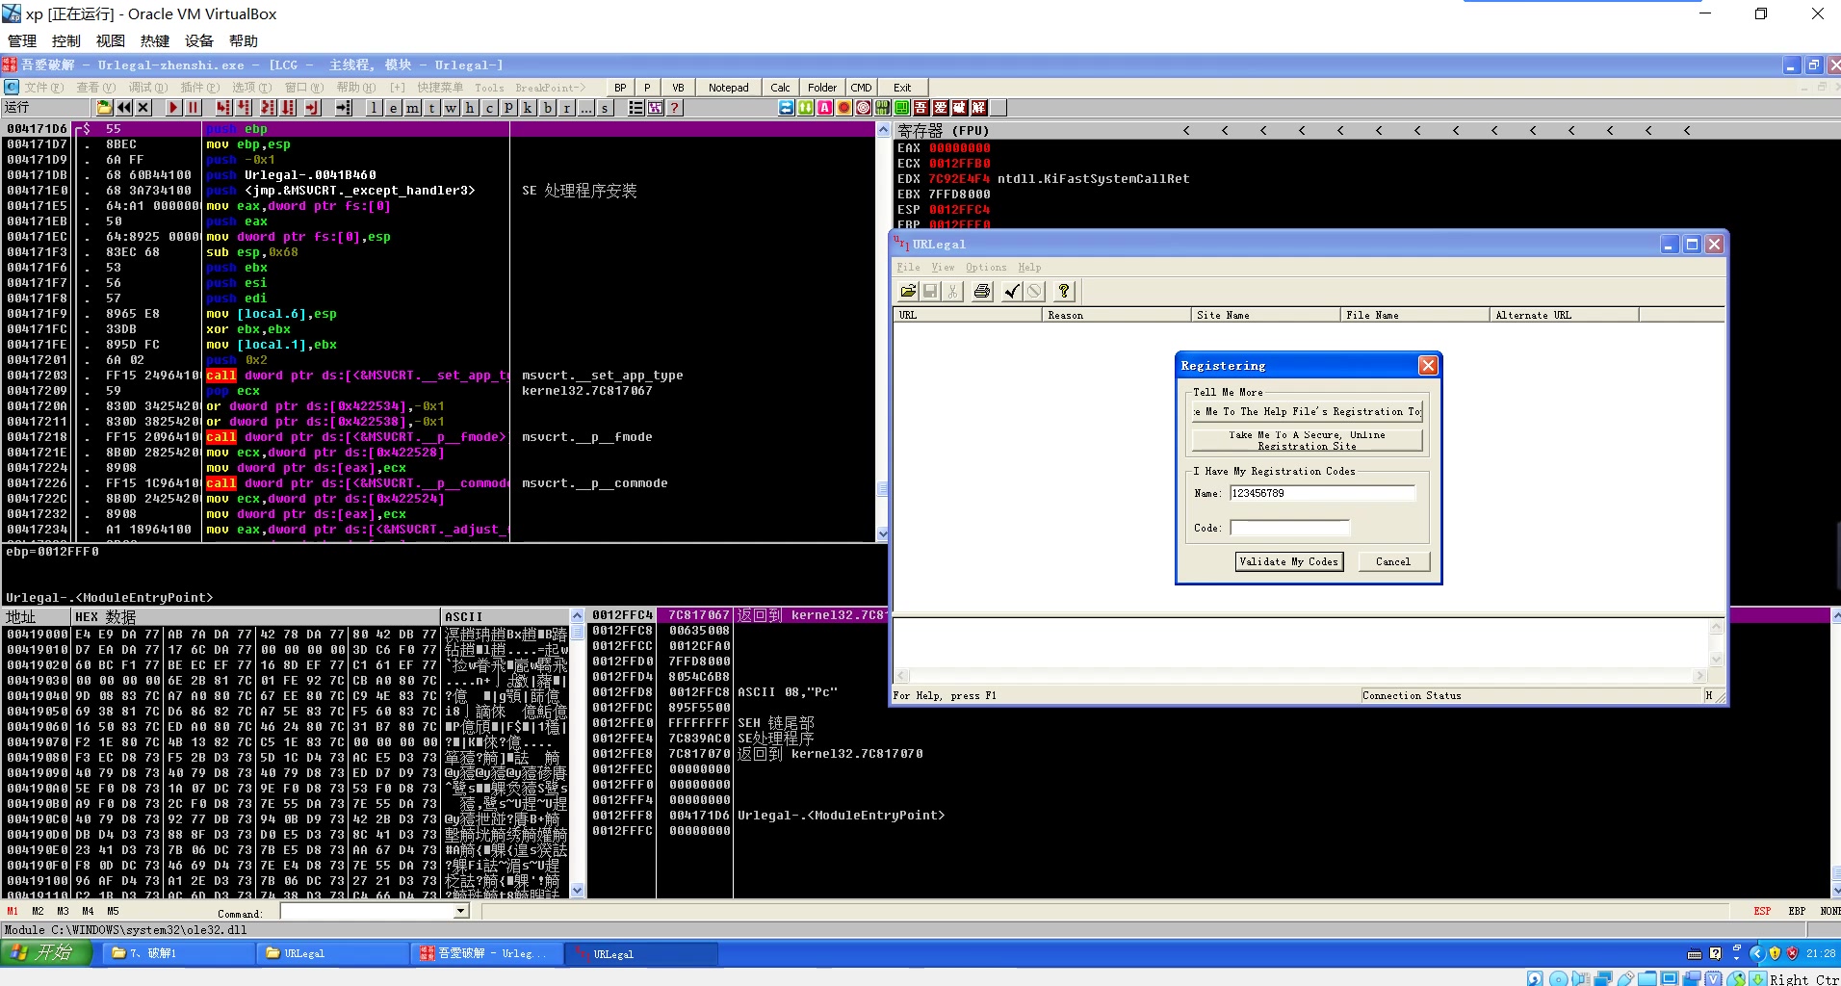Toggle the ESP stack mode in status bar
The width and height of the screenshot is (1841, 986).
click(1762, 911)
